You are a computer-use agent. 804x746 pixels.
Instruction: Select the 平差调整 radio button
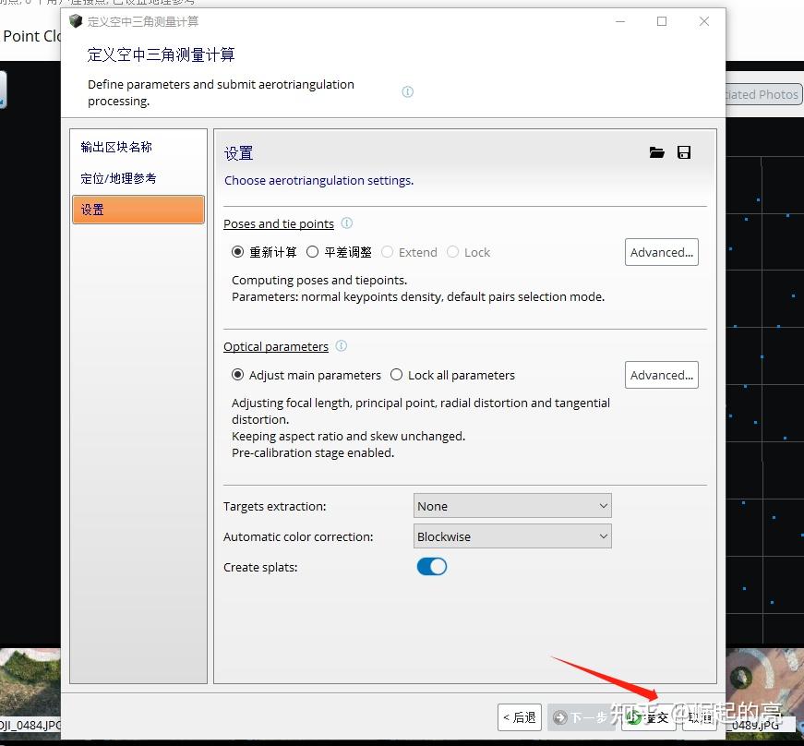[314, 251]
